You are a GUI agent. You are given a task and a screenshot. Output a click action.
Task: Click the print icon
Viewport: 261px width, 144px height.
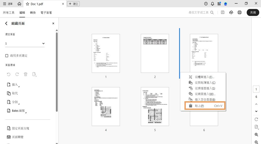click(240, 13)
